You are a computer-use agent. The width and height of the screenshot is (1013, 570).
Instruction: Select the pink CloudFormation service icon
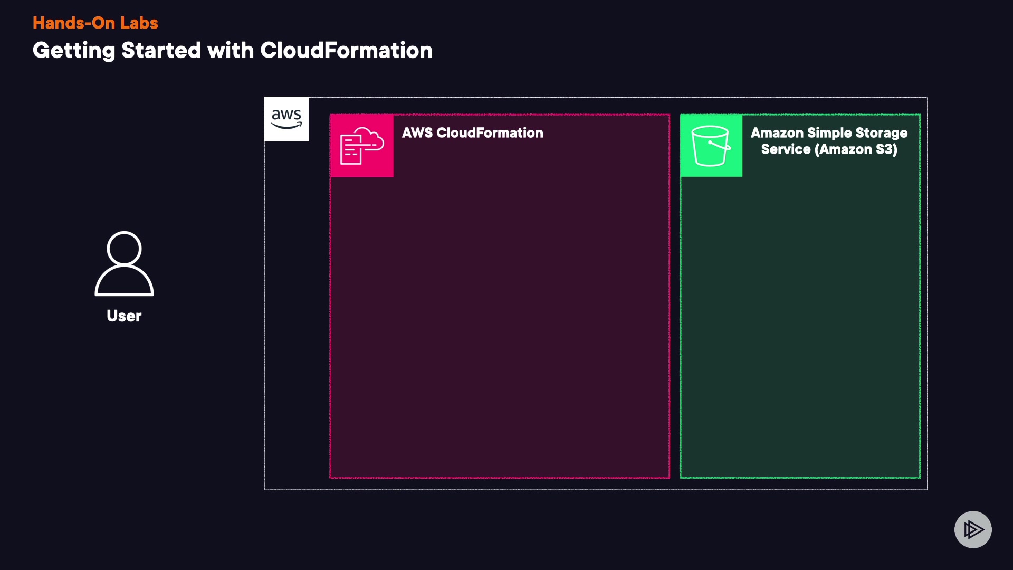click(x=362, y=146)
